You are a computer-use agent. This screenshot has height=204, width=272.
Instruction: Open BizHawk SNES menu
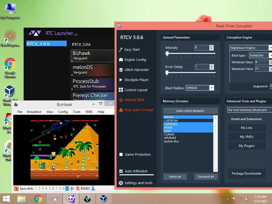coord(89,112)
